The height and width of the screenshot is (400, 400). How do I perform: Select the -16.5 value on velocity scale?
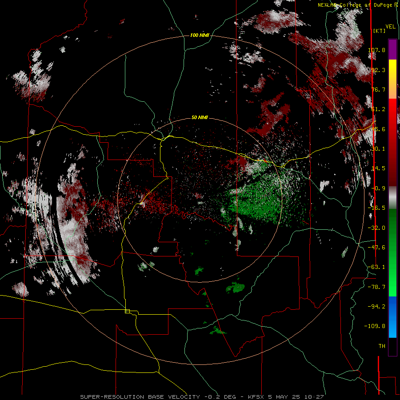coord(376,208)
